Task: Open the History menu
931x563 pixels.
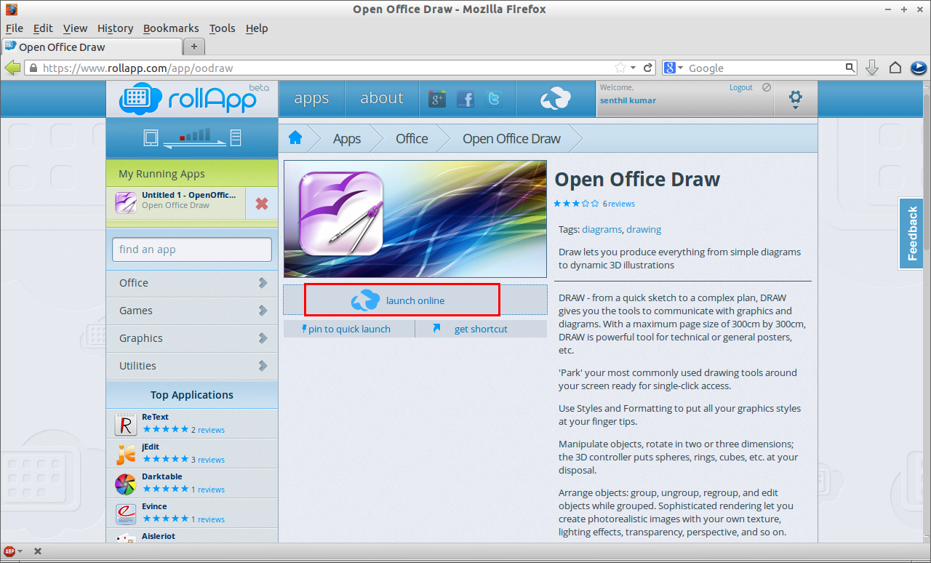Action: tap(115, 28)
